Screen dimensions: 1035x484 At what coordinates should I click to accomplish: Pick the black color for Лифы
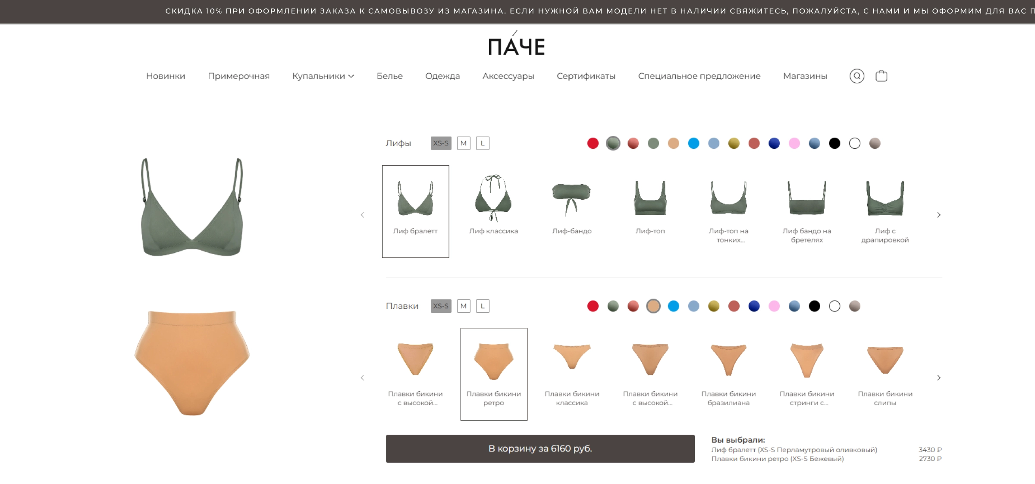click(834, 143)
